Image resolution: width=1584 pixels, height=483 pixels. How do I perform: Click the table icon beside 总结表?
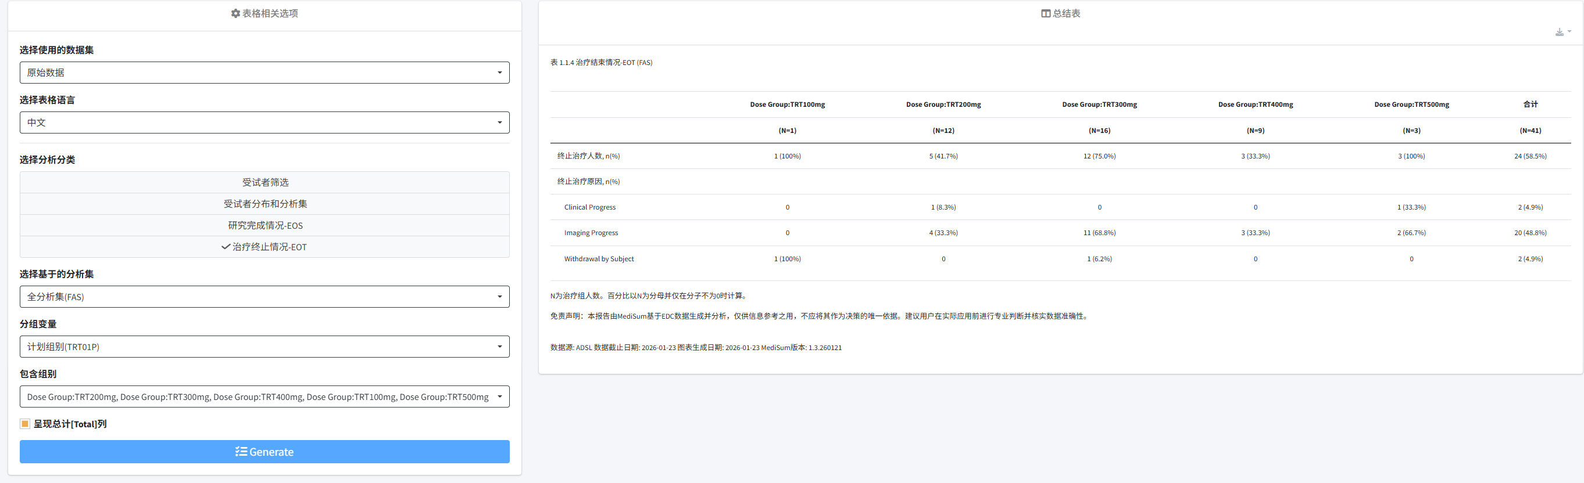(1045, 13)
